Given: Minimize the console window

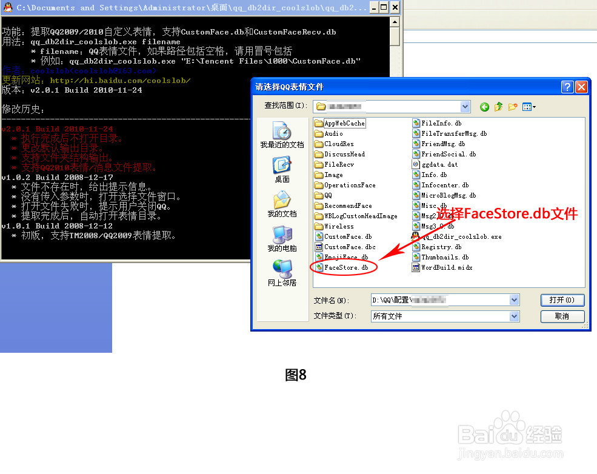Looking at the screenshot, I should pyautogui.click(x=375, y=7).
